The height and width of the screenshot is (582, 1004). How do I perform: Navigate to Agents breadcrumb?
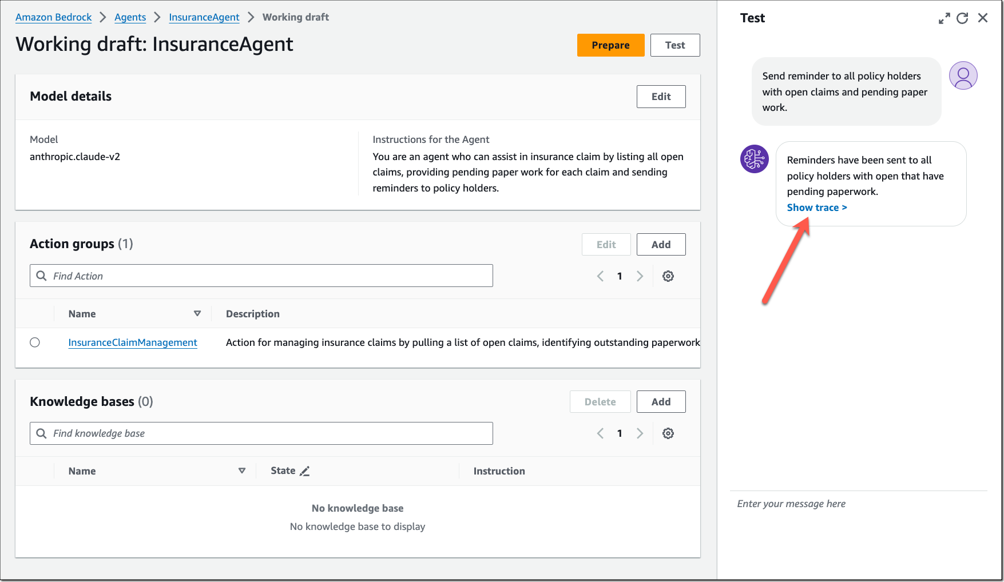[x=130, y=17]
